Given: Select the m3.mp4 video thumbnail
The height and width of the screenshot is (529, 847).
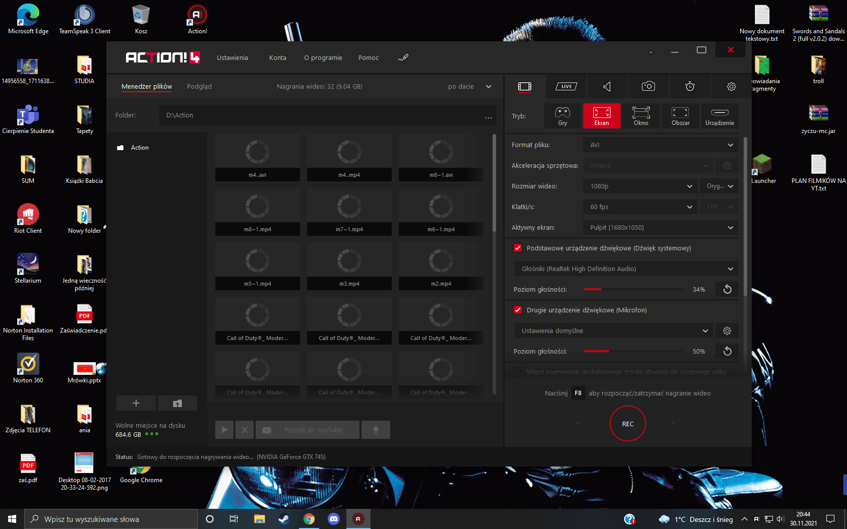Looking at the screenshot, I should [x=349, y=267].
